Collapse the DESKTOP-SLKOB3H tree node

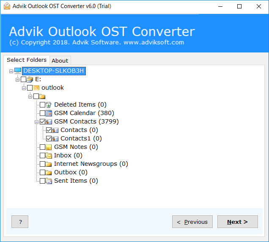click(x=11, y=71)
